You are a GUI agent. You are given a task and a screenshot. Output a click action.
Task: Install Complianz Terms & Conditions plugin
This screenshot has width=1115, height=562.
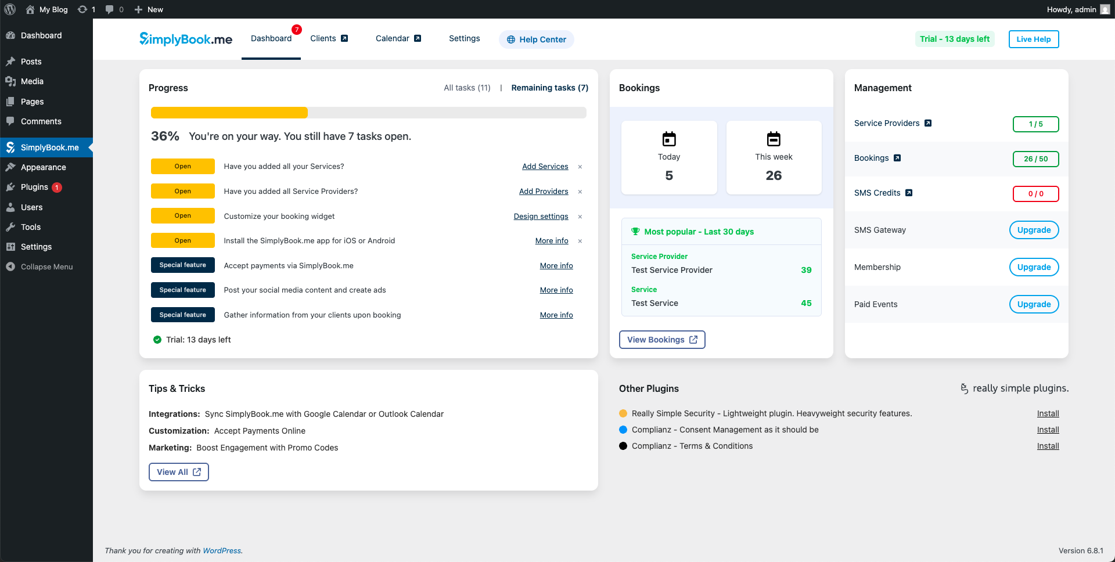pos(1048,446)
